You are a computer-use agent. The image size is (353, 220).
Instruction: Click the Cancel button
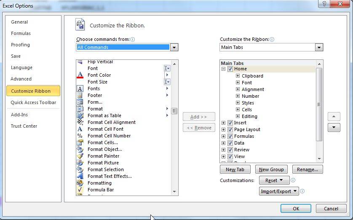coord(331,209)
